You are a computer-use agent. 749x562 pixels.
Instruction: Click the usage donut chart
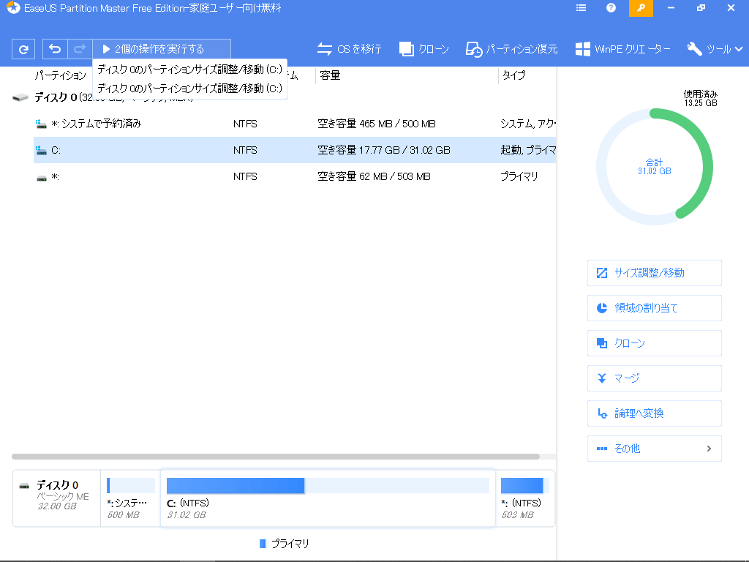(655, 167)
